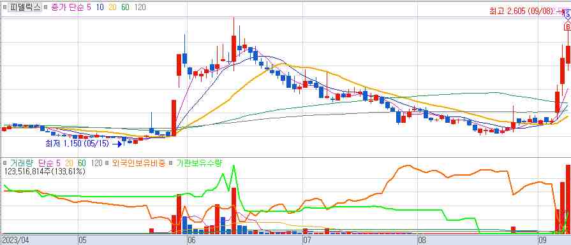Click the 최저 1,150 (05/15) low label
This screenshot has height=245, width=571.
[77, 144]
